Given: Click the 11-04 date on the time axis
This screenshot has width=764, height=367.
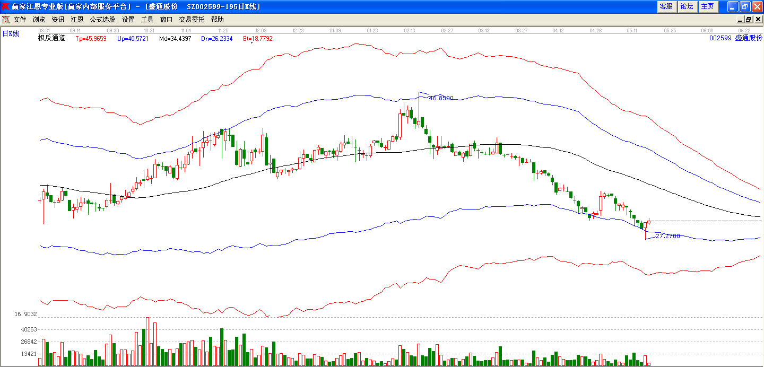Looking at the screenshot, I should (x=186, y=31).
